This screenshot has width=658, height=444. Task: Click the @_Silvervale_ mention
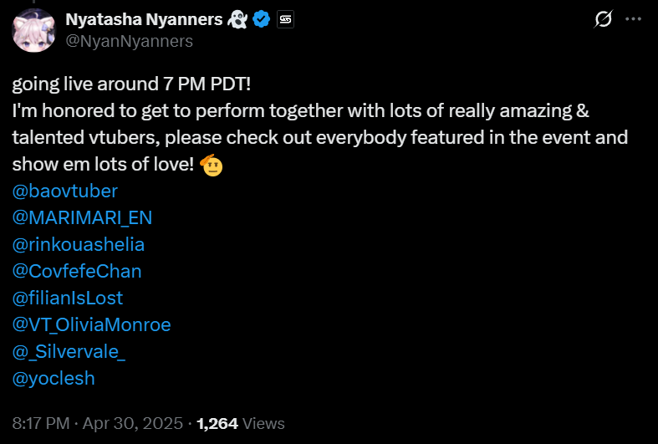(69, 352)
